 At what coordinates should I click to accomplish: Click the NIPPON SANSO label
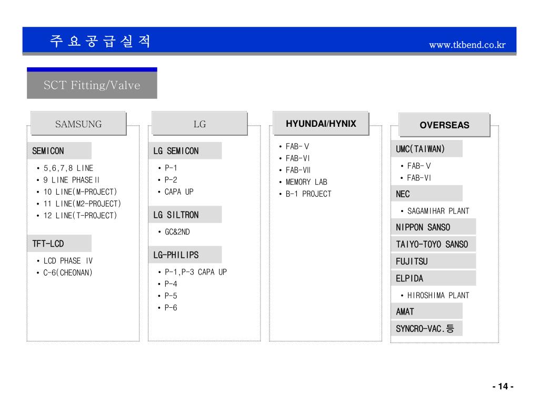(434, 227)
